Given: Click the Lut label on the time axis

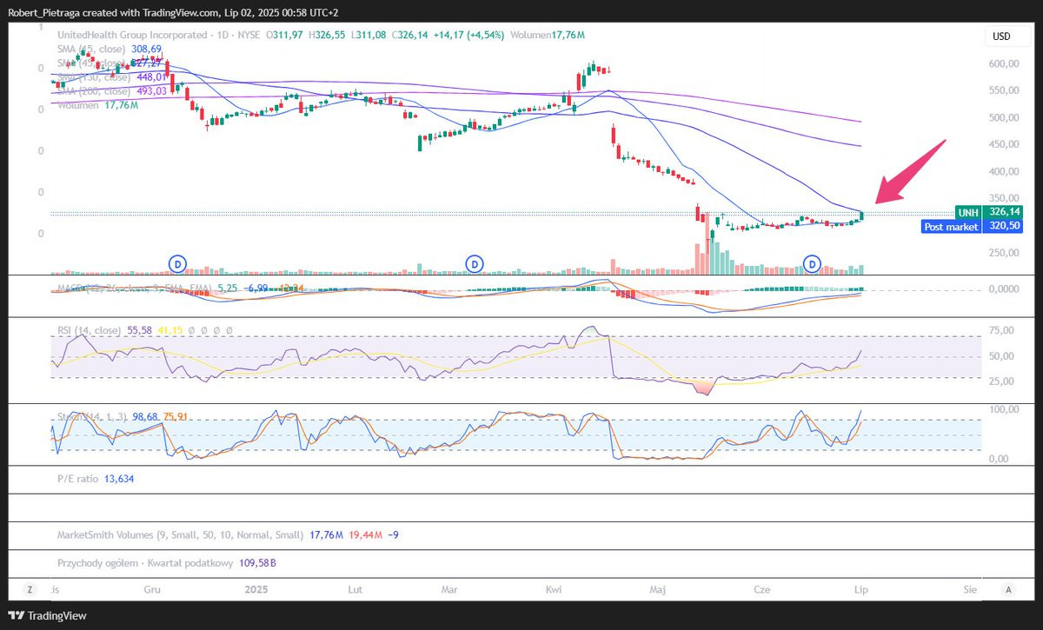Looking at the screenshot, I should tap(355, 589).
